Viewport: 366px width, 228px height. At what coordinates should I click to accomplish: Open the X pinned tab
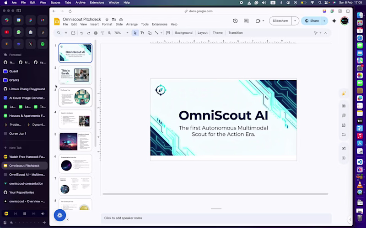[31, 44]
